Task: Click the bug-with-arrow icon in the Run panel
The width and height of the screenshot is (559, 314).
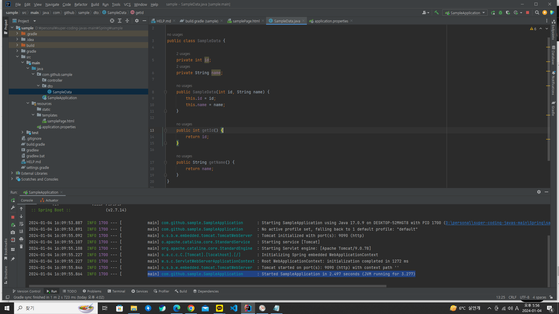Action: tap(13, 225)
